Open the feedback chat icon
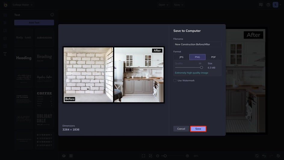 [x=261, y=5]
